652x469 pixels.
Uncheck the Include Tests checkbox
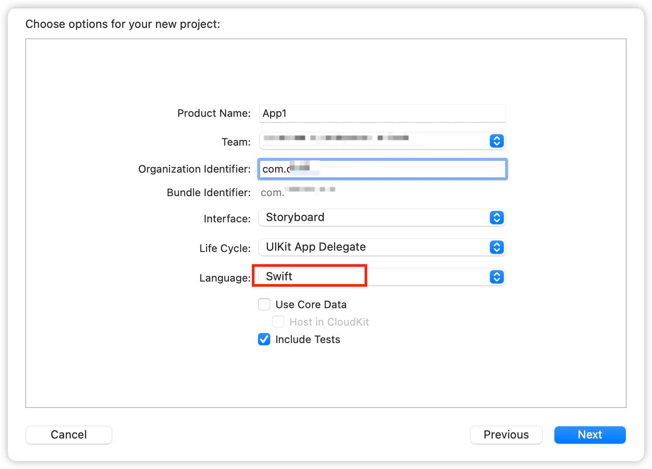[x=264, y=339]
